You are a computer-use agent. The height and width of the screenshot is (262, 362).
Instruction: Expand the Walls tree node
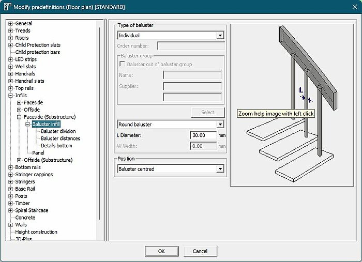(10, 225)
